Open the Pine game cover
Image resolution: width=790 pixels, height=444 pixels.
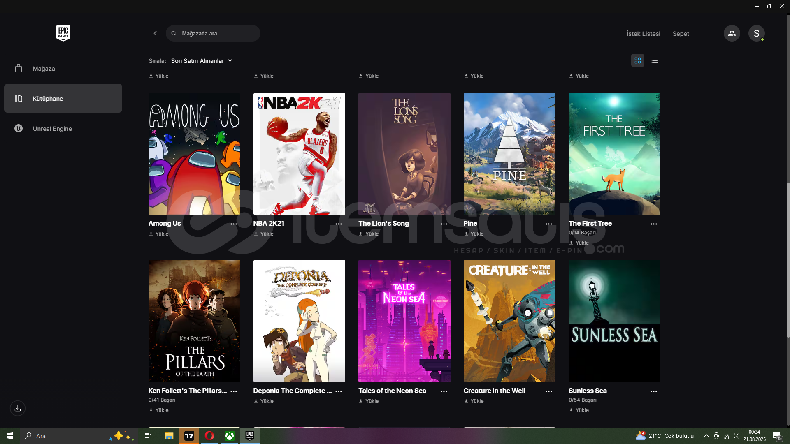click(509, 154)
